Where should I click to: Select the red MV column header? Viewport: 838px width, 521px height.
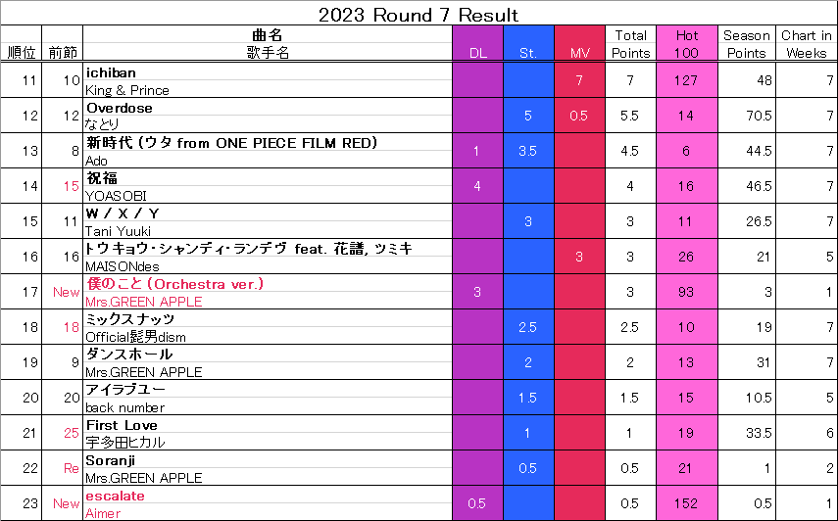579,43
